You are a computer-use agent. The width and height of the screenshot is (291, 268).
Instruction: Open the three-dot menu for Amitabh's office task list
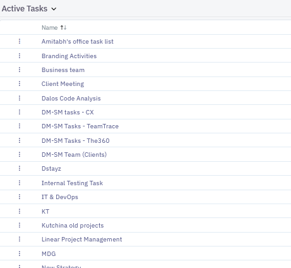click(20, 41)
